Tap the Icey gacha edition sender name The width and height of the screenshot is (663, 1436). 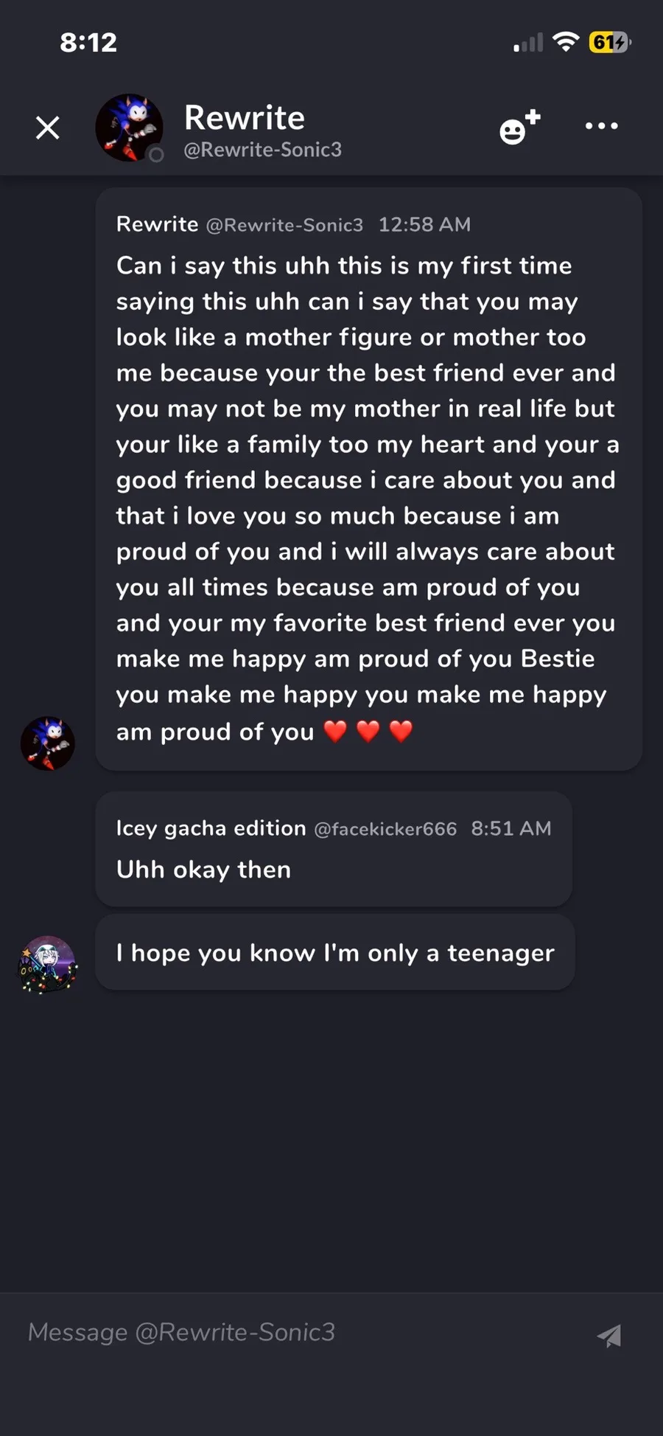click(211, 828)
